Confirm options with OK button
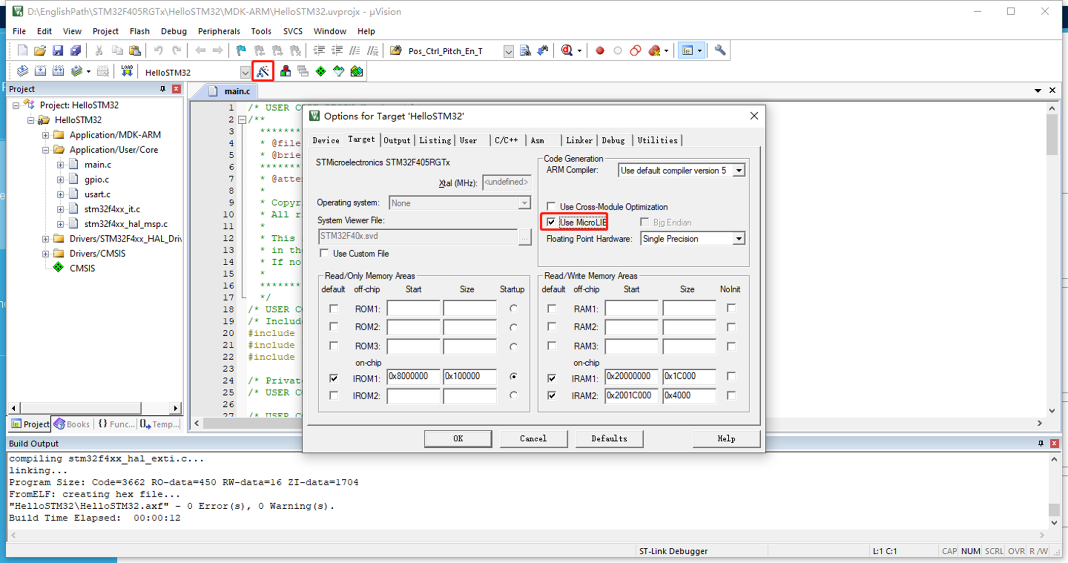This screenshot has width=1068, height=563. point(458,439)
